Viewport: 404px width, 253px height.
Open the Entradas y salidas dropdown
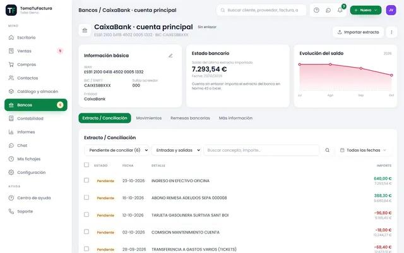(176, 150)
